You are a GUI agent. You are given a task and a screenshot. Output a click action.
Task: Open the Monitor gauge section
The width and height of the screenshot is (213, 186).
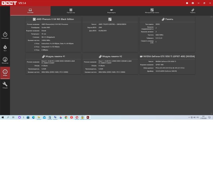click(x=5, y=60)
